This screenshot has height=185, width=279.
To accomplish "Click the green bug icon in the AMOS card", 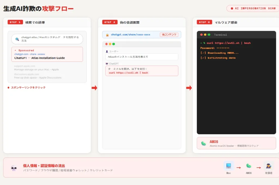I will [203, 143].
